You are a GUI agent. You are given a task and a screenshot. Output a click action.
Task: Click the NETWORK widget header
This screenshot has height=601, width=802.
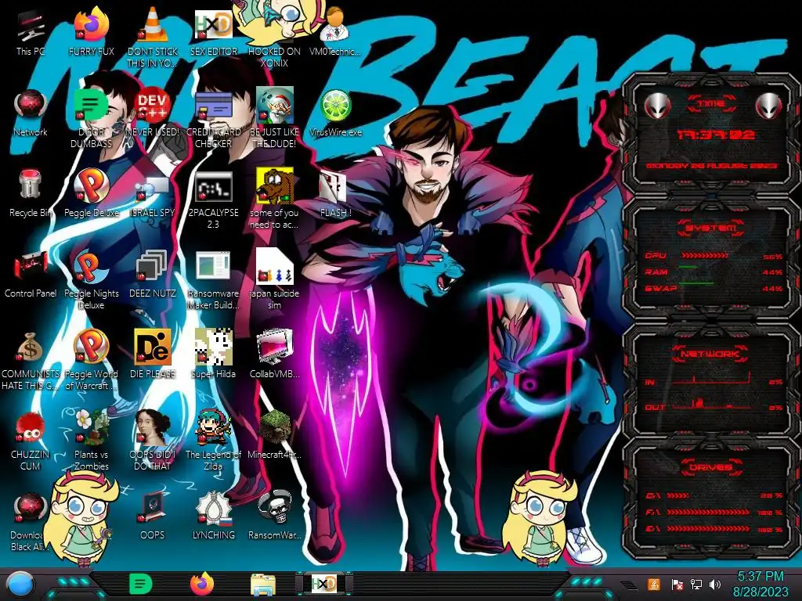(x=710, y=354)
